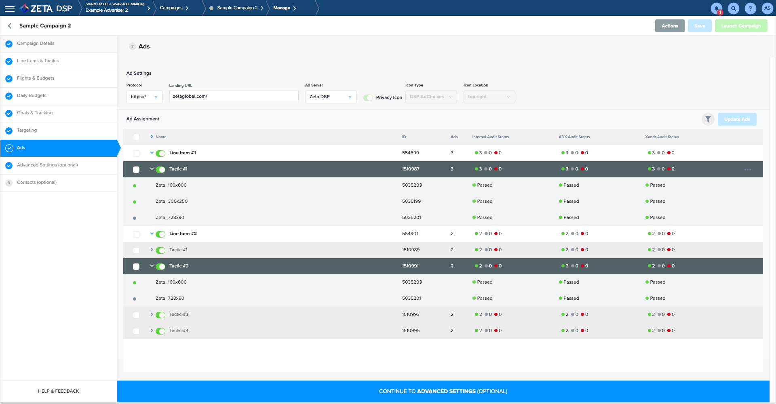Open the Protocol https:// dropdown
The width and height of the screenshot is (776, 404).
(x=144, y=97)
